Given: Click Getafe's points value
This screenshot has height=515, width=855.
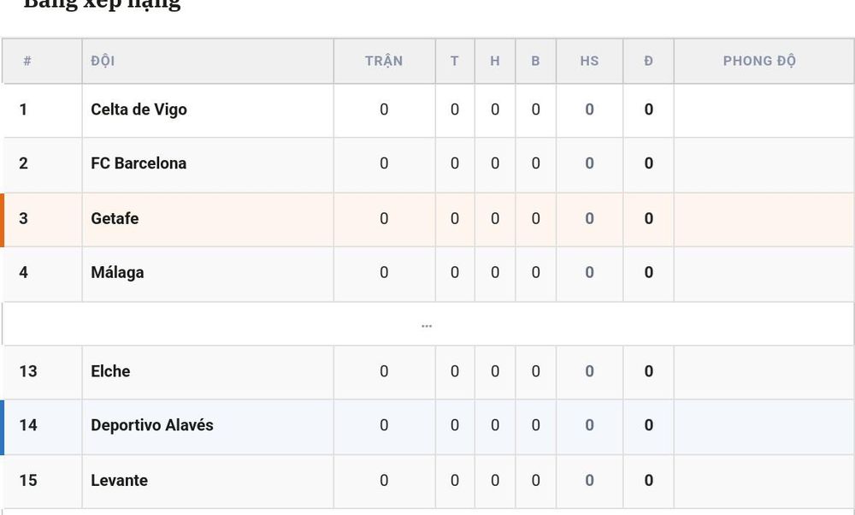Looking at the screenshot, I should tap(648, 218).
